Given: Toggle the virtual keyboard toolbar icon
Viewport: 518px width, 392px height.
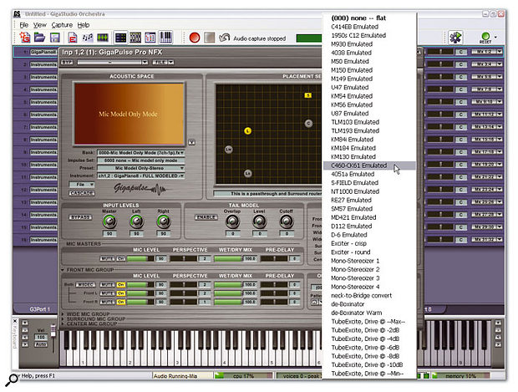Looking at the screenshot, I should point(165,38).
